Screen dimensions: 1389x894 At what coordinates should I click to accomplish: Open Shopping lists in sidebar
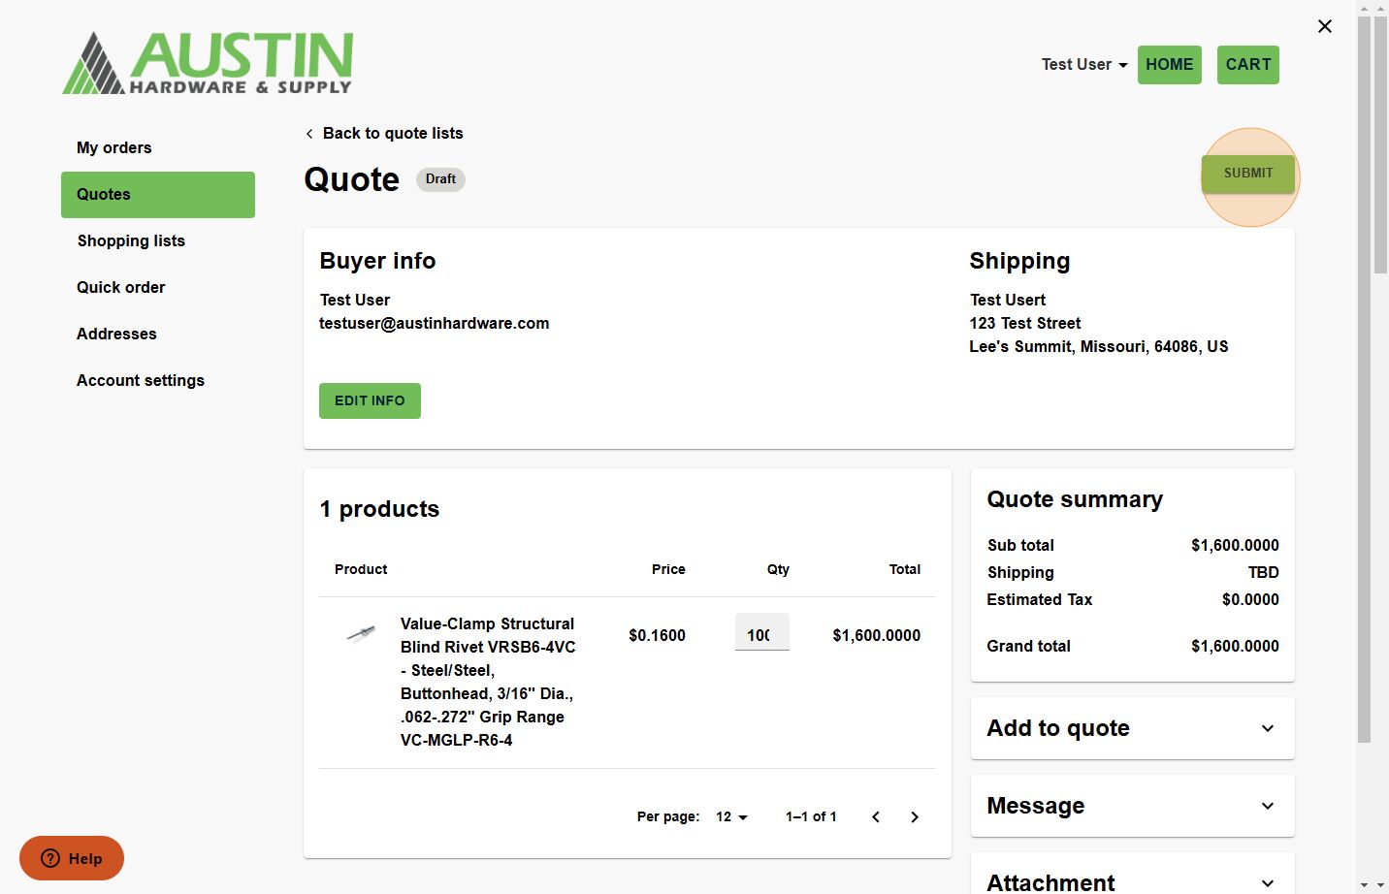coord(158,241)
